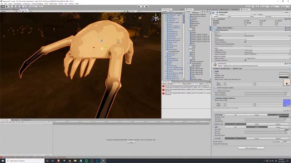
Task: Switch to the Lighting tab
Action: pyautogui.click(x=236, y=10)
